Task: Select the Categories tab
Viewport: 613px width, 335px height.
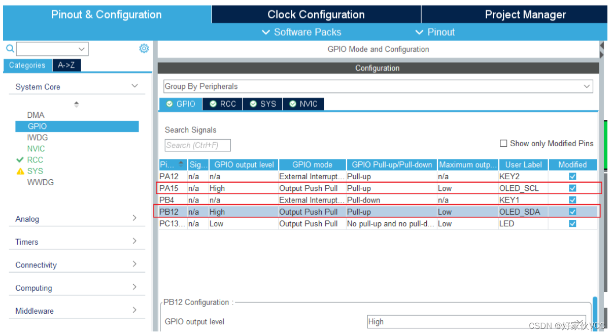Action: (27, 65)
